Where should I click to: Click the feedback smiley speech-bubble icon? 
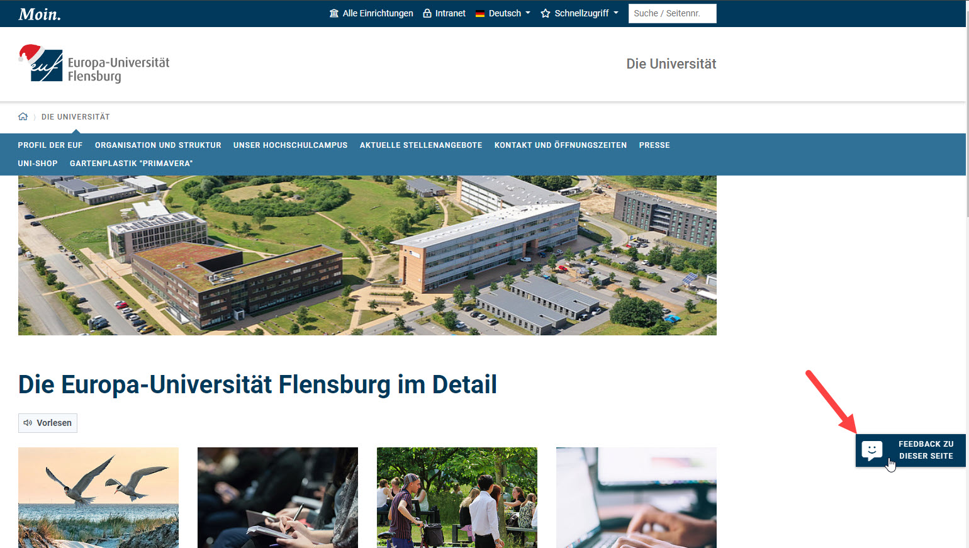[x=872, y=450]
